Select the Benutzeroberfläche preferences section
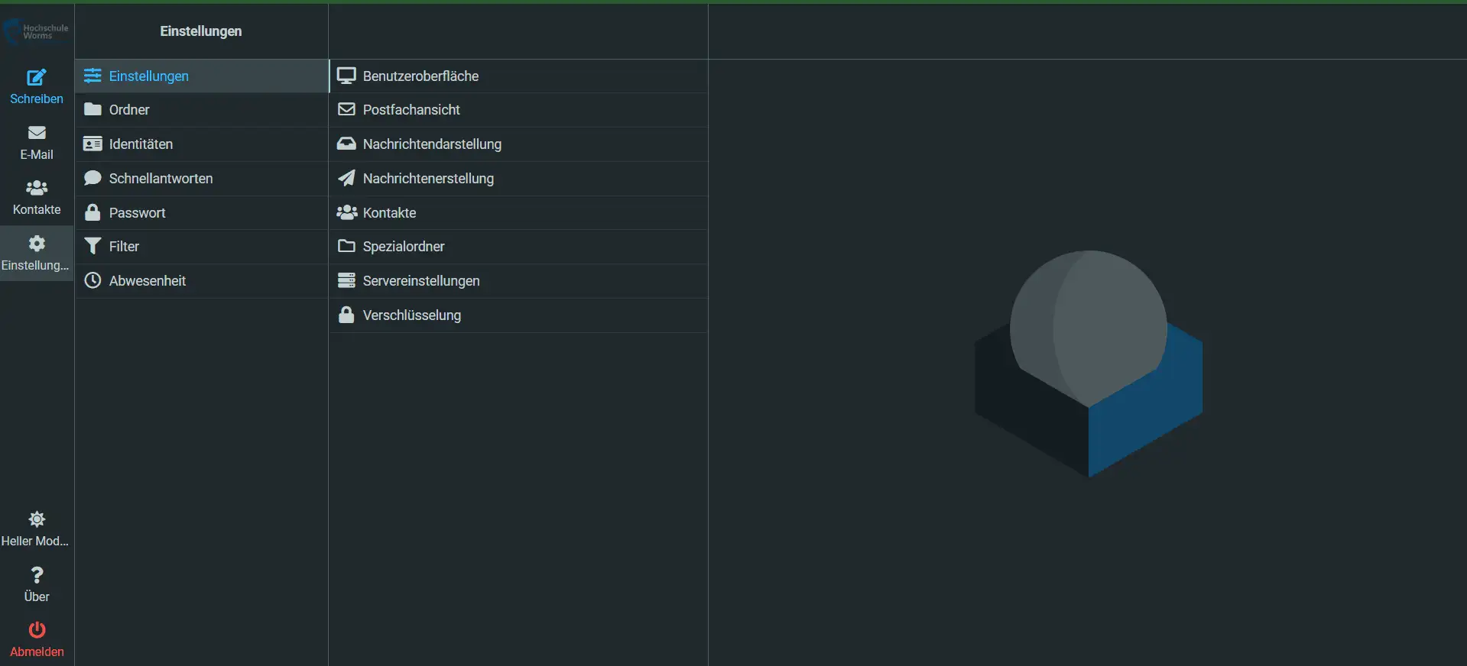 click(x=420, y=76)
